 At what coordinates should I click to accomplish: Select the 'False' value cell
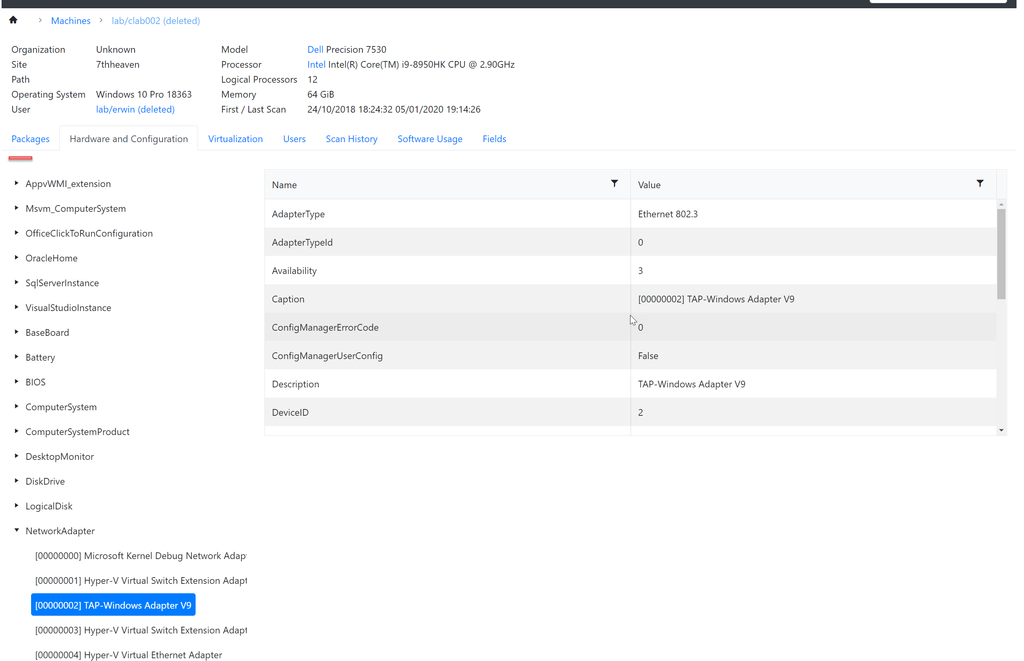pyautogui.click(x=813, y=355)
